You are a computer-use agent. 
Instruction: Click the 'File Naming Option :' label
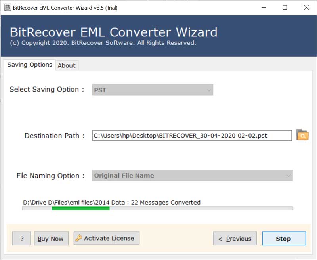[x=51, y=176]
